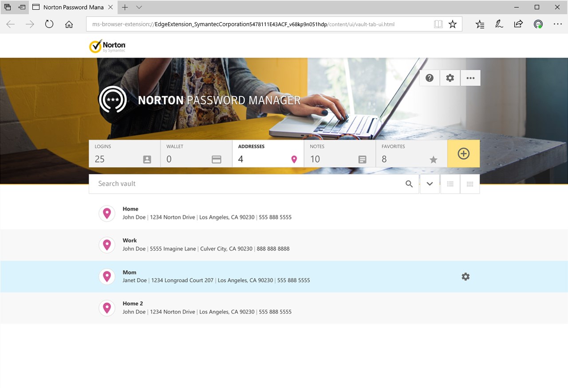Click the 5555 Imagine Lane address details

tap(206, 249)
